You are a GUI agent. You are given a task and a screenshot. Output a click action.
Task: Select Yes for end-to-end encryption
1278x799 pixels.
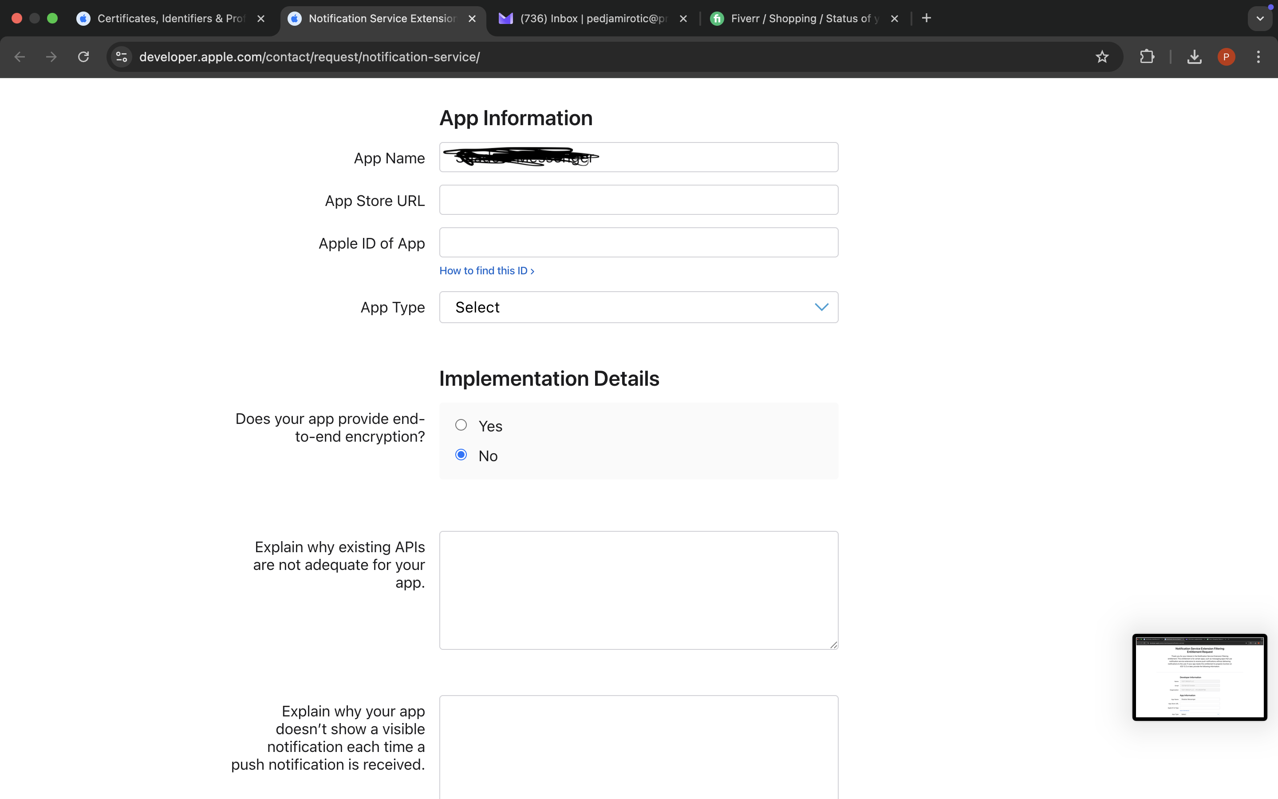click(461, 425)
